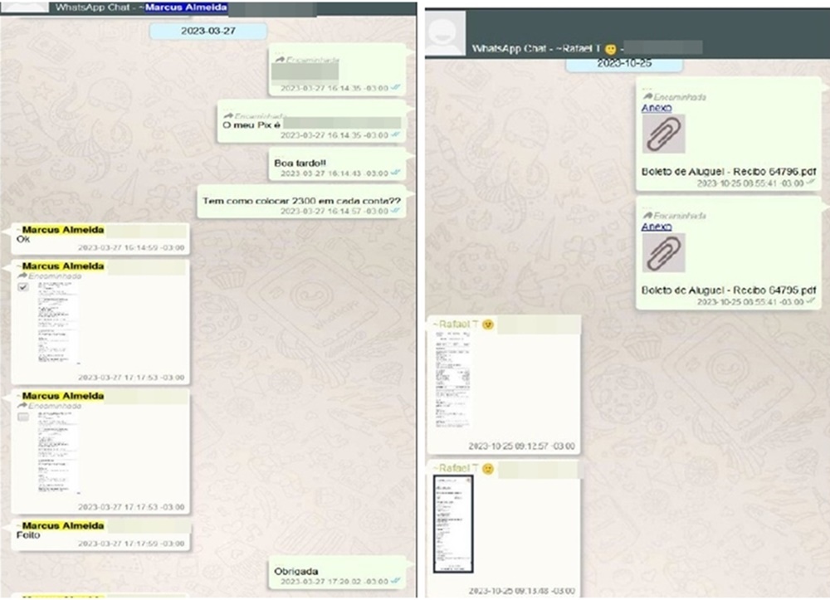This screenshot has height=600, width=830.
Task: Click the read-receipt checkmarks on "Boa tarde!!" message
Action: coord(396,173)
